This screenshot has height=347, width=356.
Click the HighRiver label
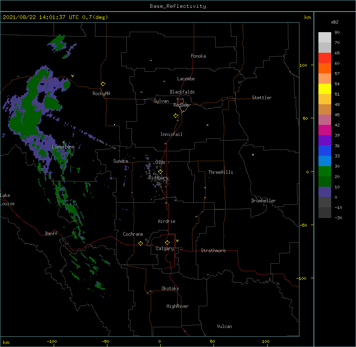tap(178, 306)
